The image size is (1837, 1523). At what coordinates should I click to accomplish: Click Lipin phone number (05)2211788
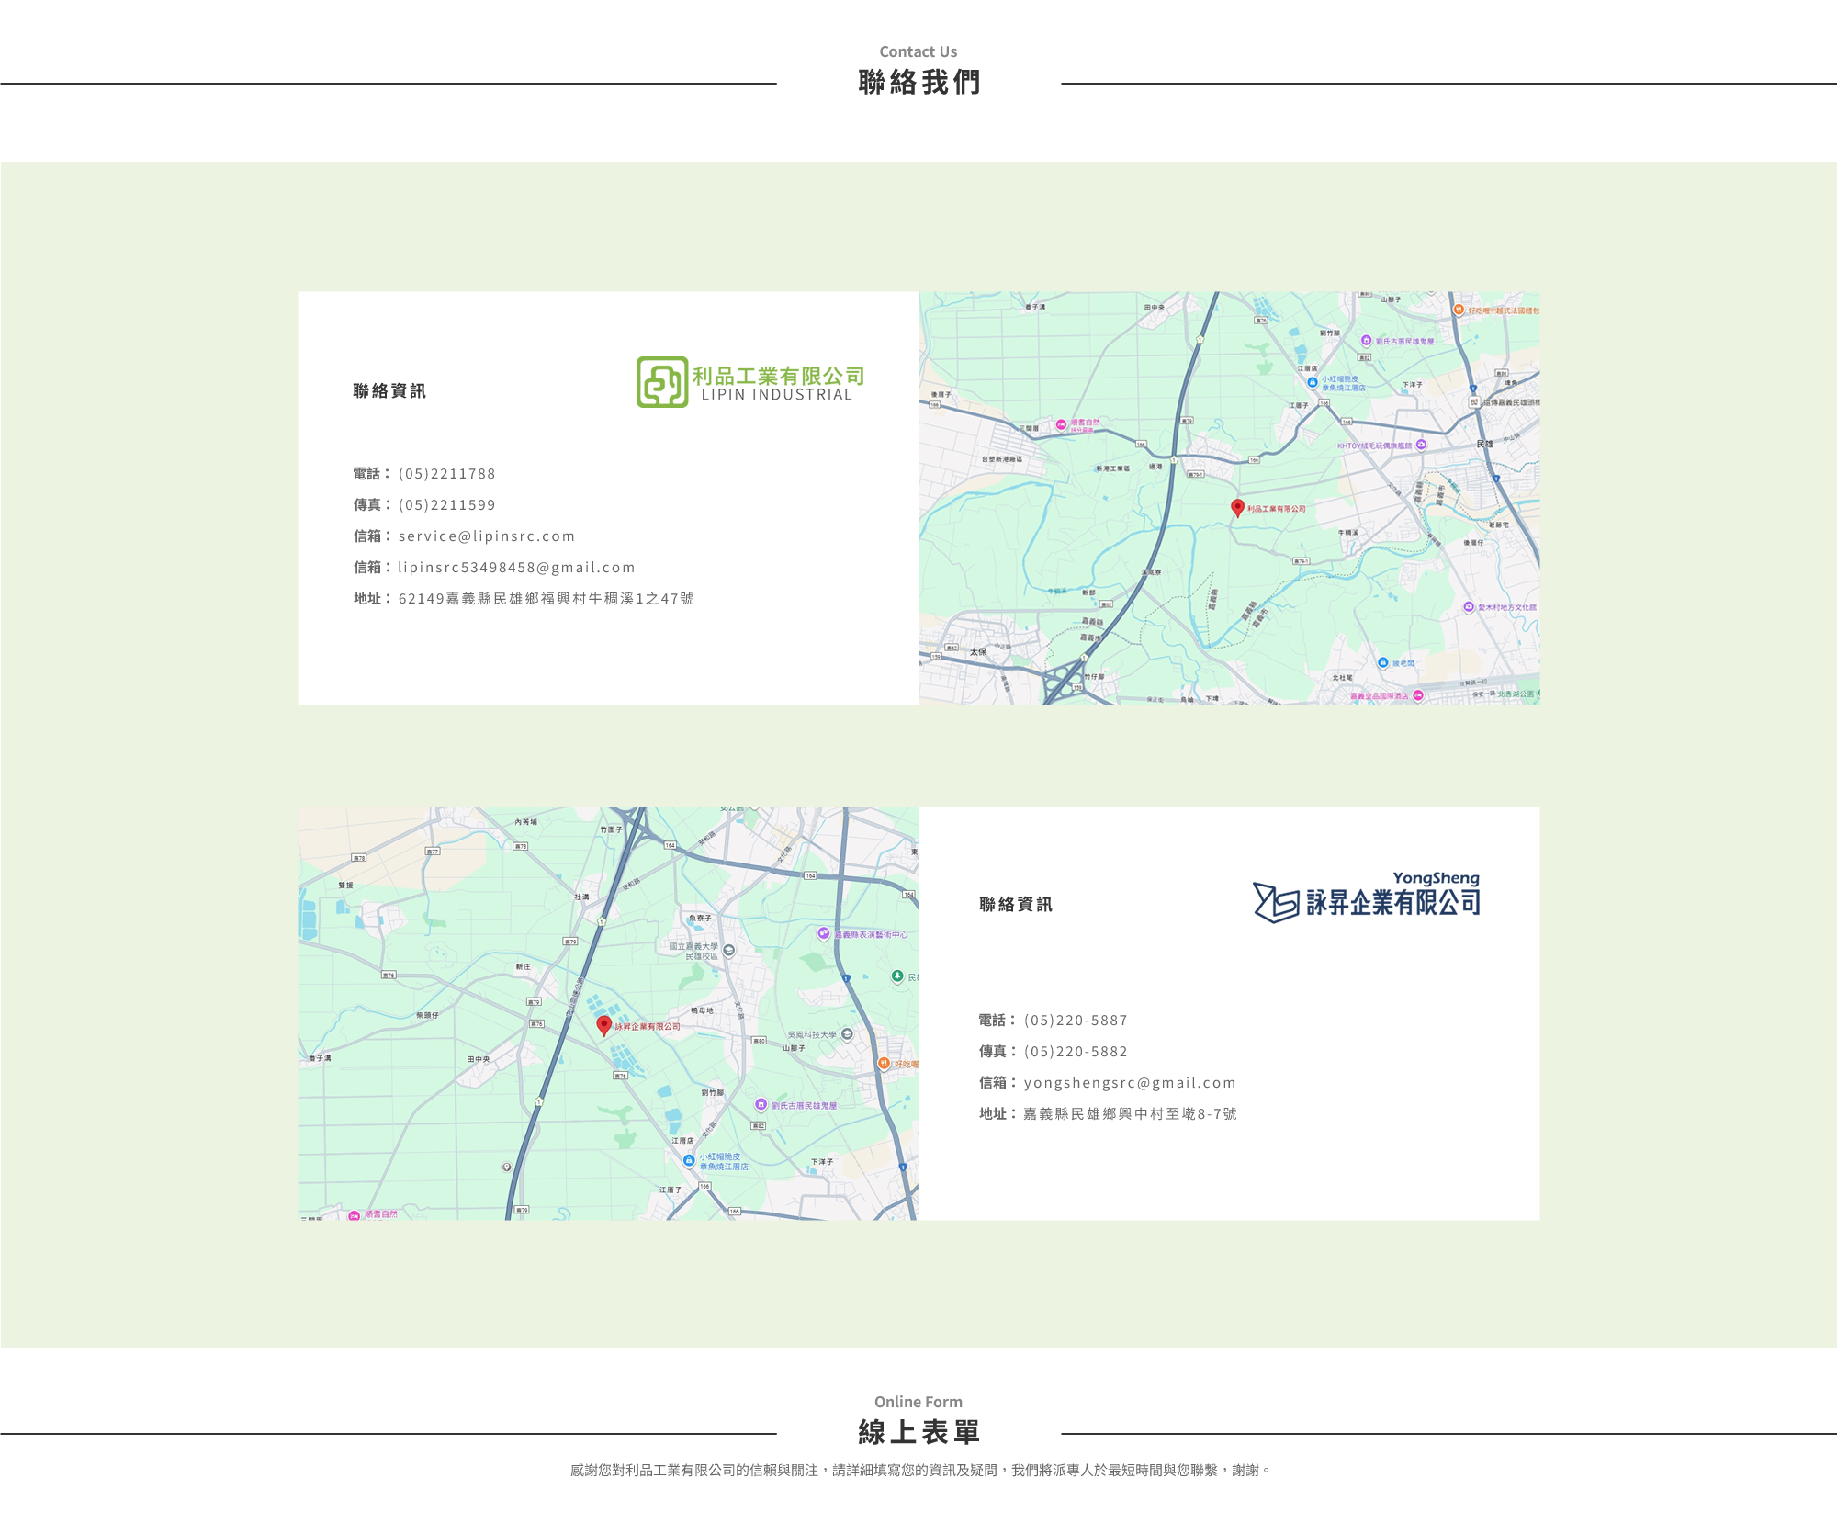(x=446, y=474)
